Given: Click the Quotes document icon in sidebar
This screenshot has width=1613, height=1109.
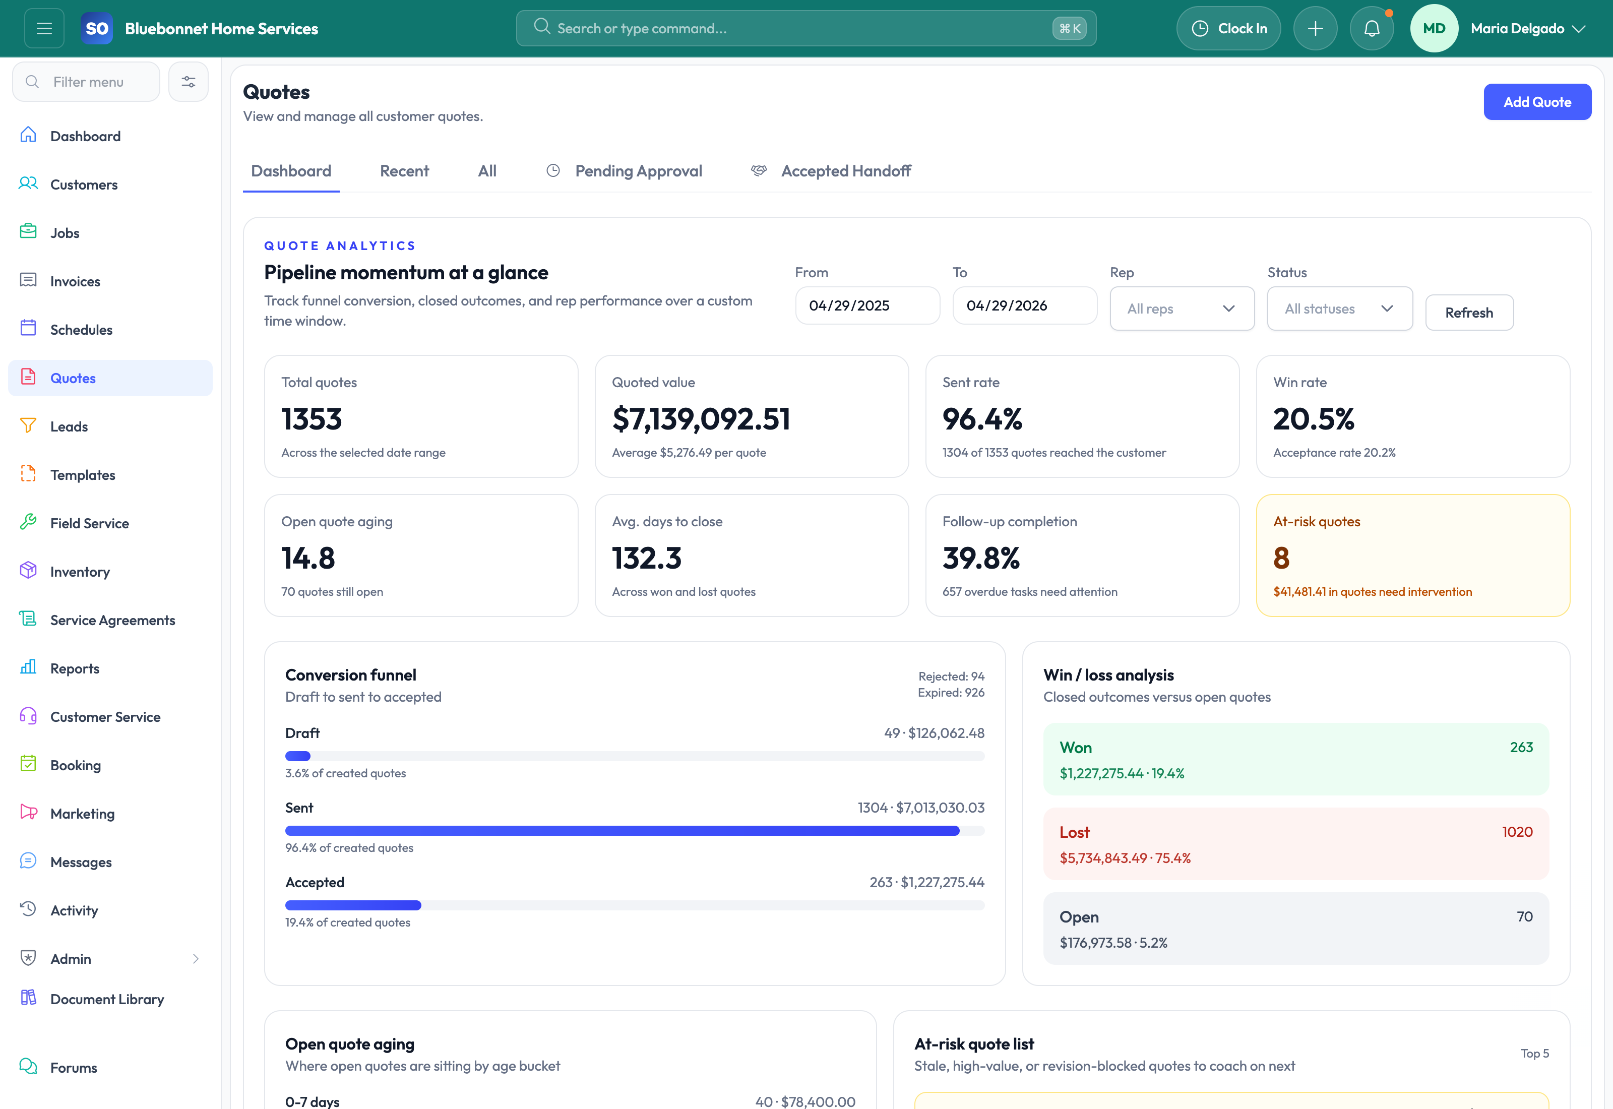Looking at the screenshot, I should pyautogui.click(x=29, y=377).
